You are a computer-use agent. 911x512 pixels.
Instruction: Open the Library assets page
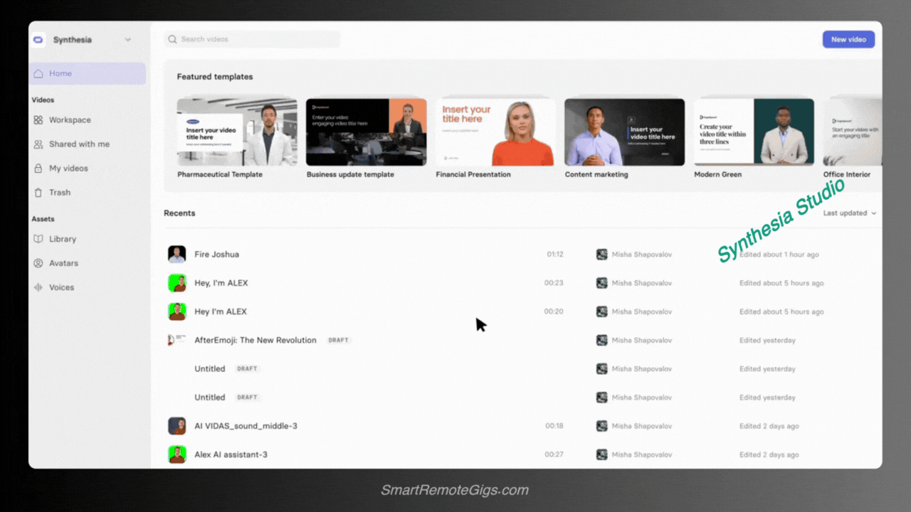[63, 239]
